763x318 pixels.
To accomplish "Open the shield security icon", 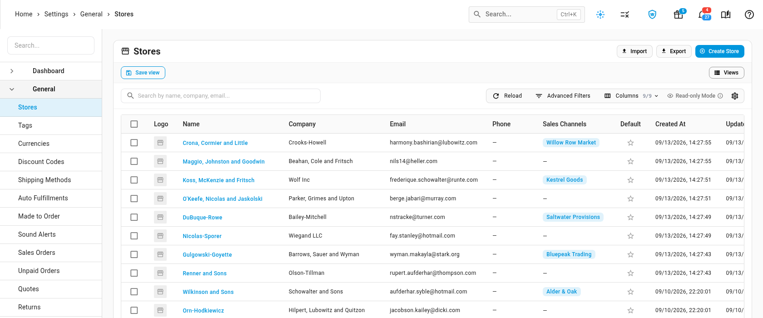I will coord(652,15).
